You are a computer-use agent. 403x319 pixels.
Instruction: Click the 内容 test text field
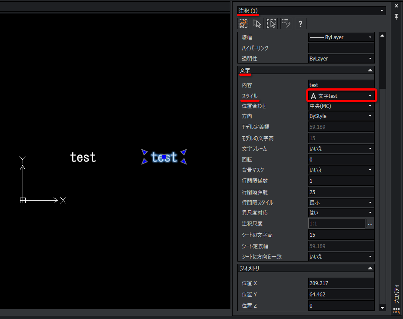(x=341, y=85)
